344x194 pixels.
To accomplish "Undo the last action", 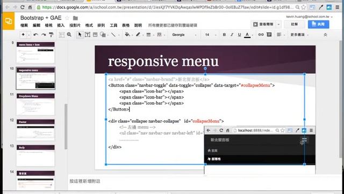I will pyautogui.click(x=36, y=34).
